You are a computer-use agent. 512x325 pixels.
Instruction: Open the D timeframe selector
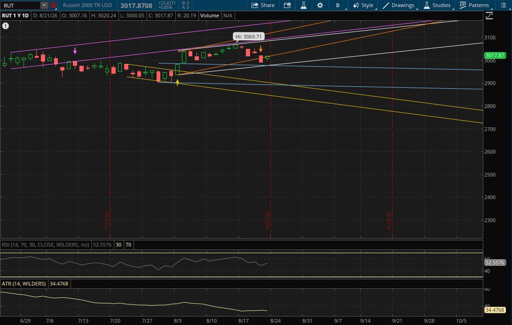(x=338, y=5)
